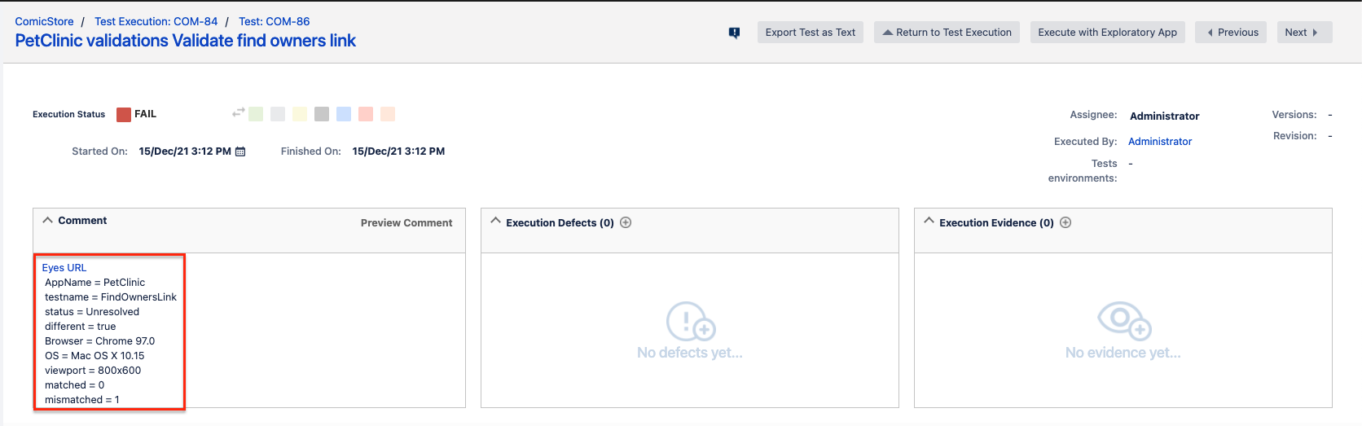Screen dimensions: 1362x426
Task: Open the Eyes URL link
Action: click(64, 267)
